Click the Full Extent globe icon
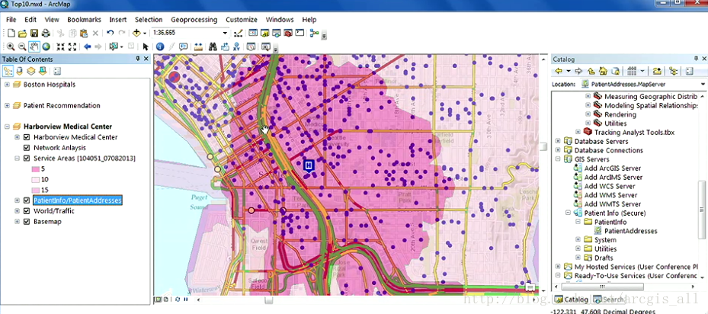The width and height of the screenshot is (708, 314). (46, 46)
